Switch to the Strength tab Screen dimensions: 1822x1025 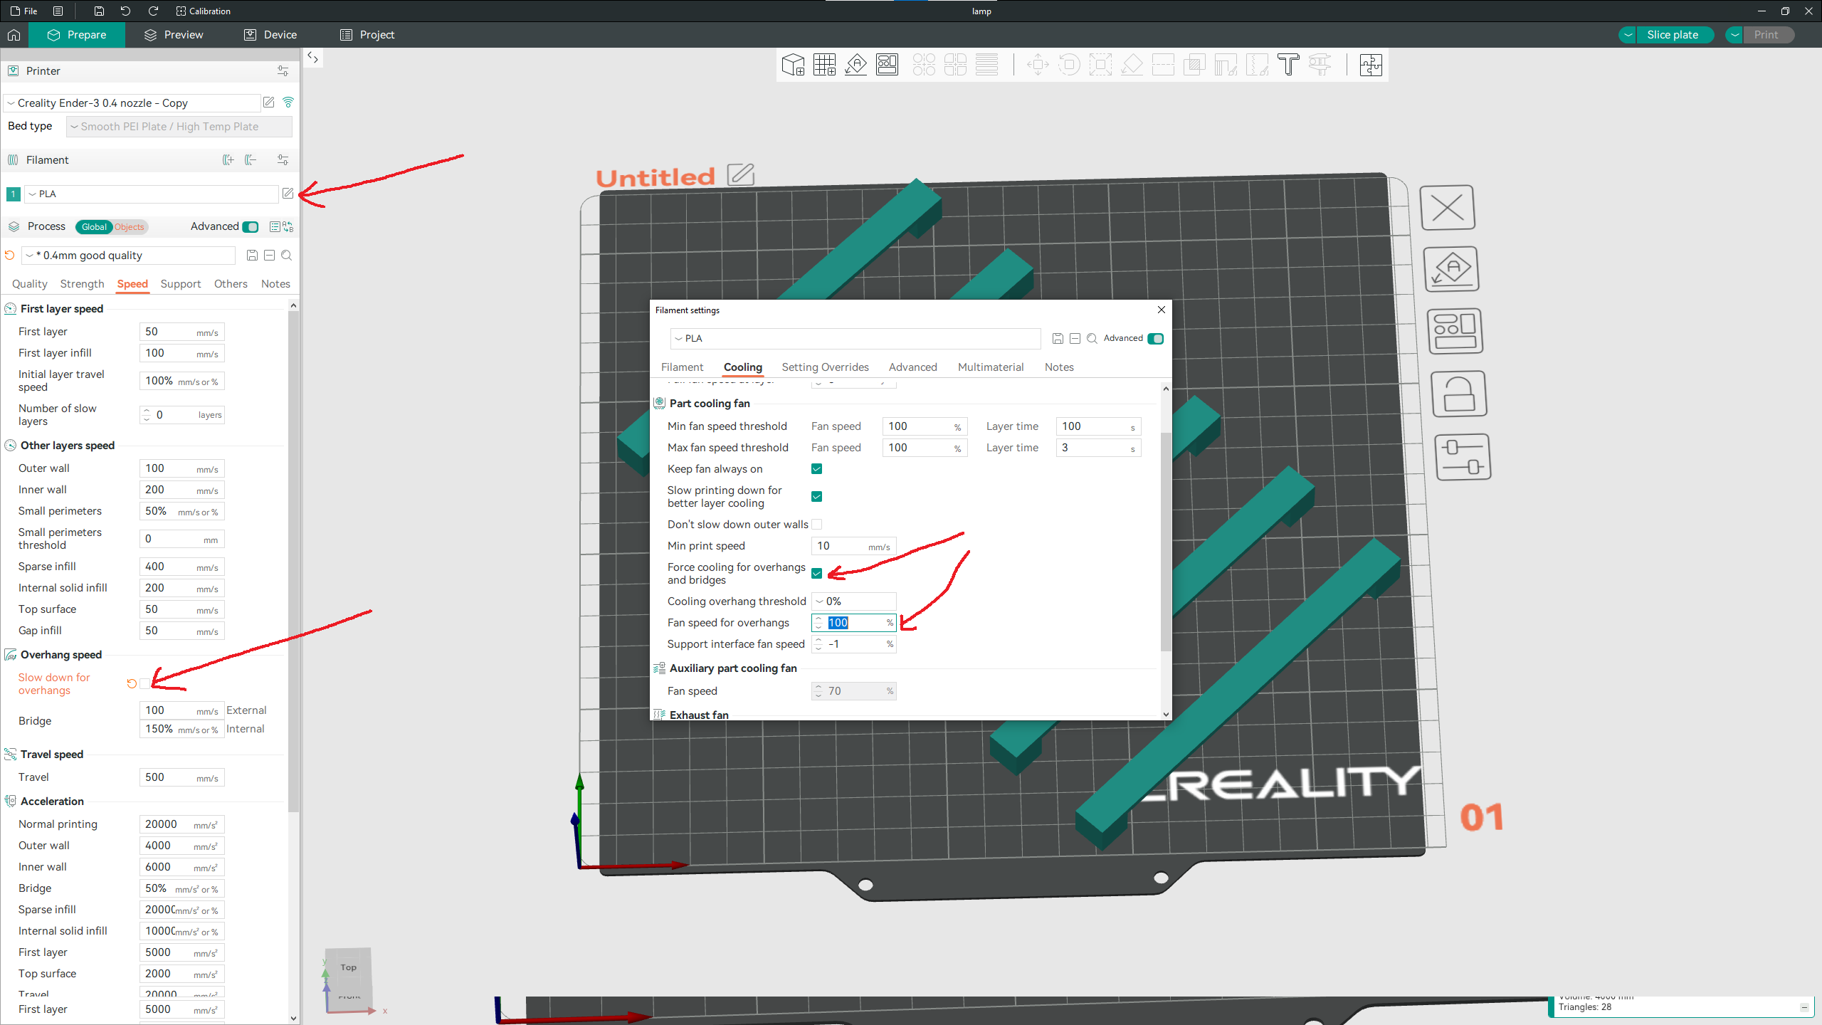pyautogui.click(x=82, y=284)
